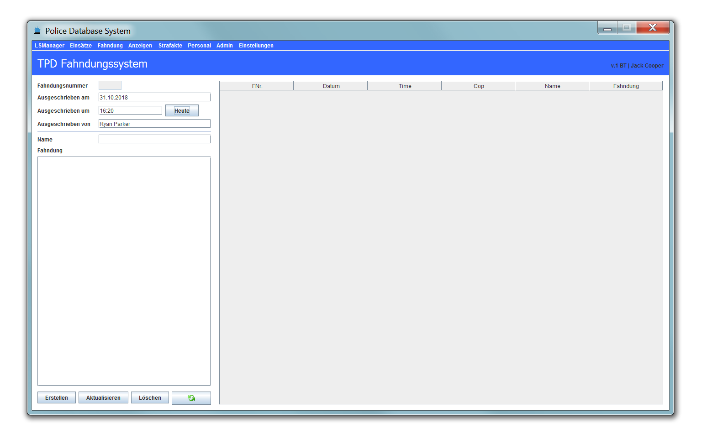Select the Fahndung menu item
Viewport: 702px width, 439px height.
coord(110,46)
